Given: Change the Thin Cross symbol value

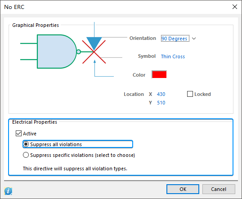Looking at the screenshot, I should (173, 56).
